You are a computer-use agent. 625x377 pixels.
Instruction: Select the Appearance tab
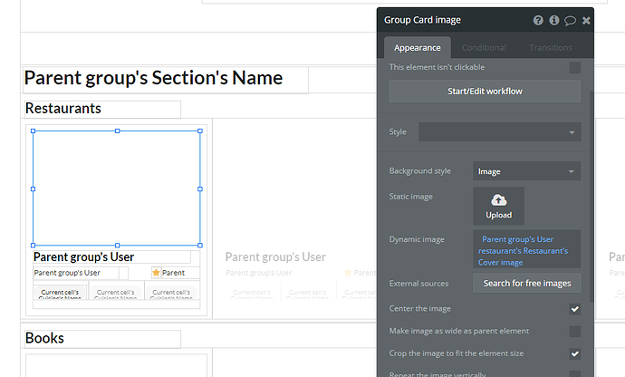[418, 48]
